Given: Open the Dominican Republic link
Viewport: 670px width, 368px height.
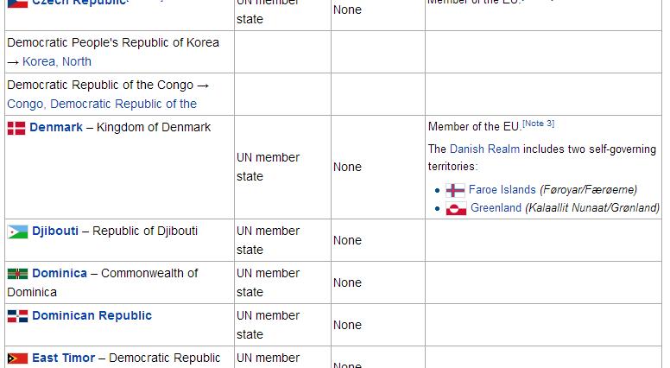Looking at the screenshot, I should pyautogui.click(x=92, y=315).
